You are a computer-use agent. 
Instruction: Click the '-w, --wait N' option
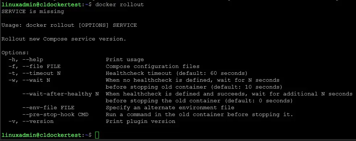(29, 80)
